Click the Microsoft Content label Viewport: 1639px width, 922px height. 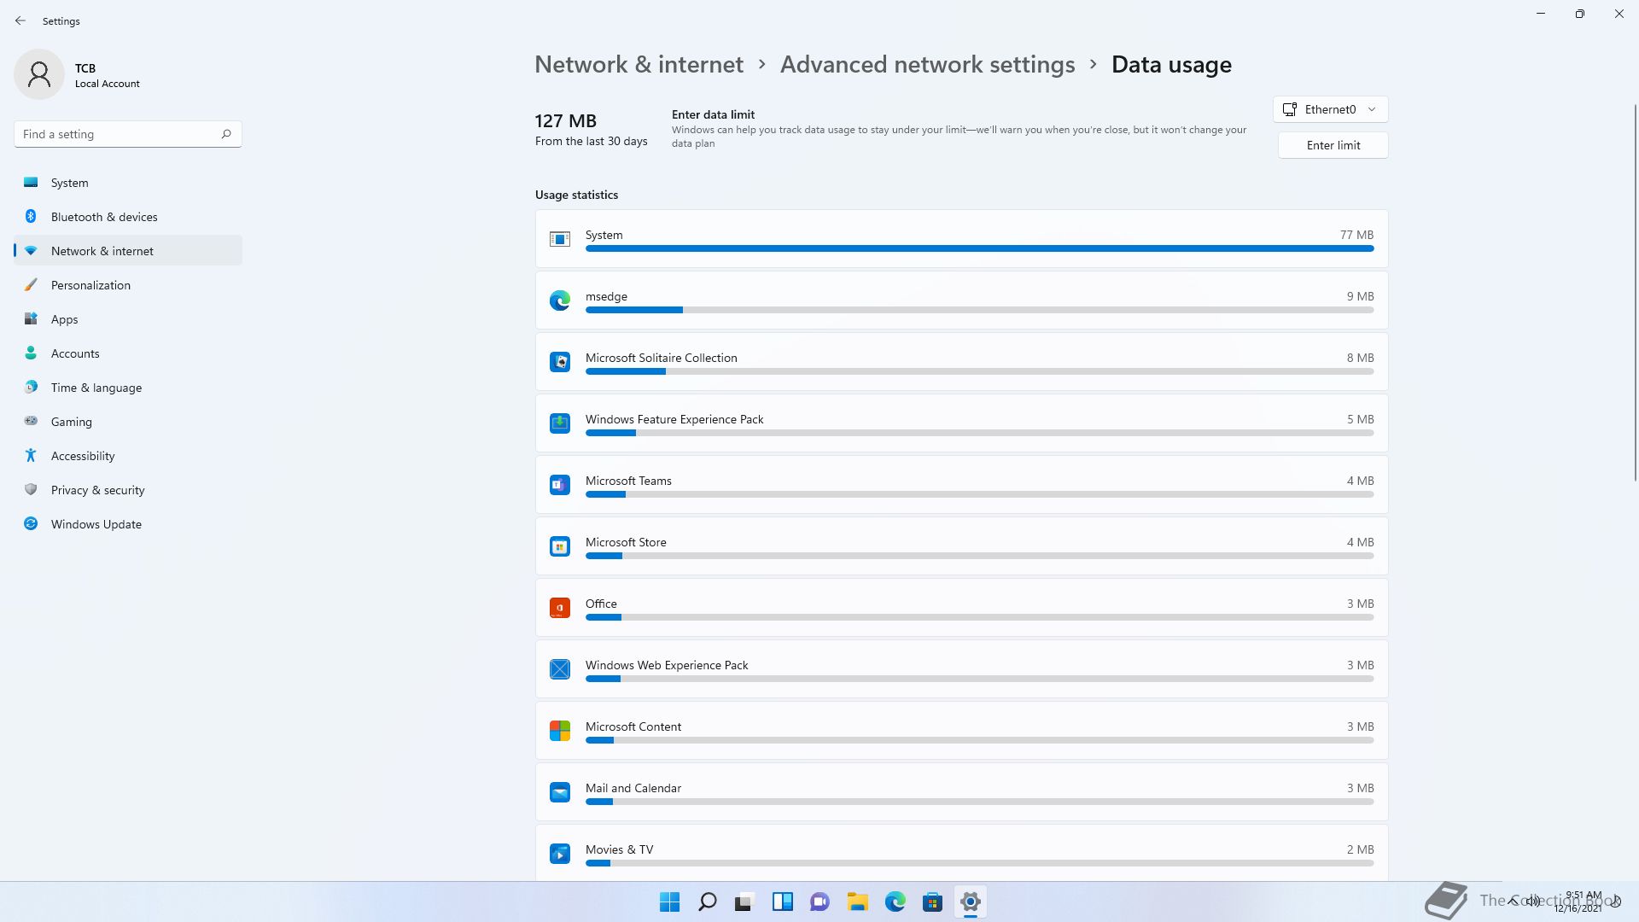633,727
